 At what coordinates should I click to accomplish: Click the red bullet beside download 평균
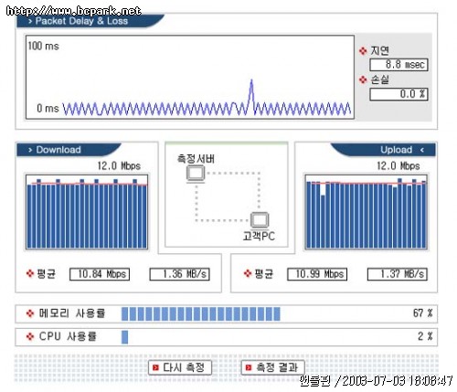[30, 273]
